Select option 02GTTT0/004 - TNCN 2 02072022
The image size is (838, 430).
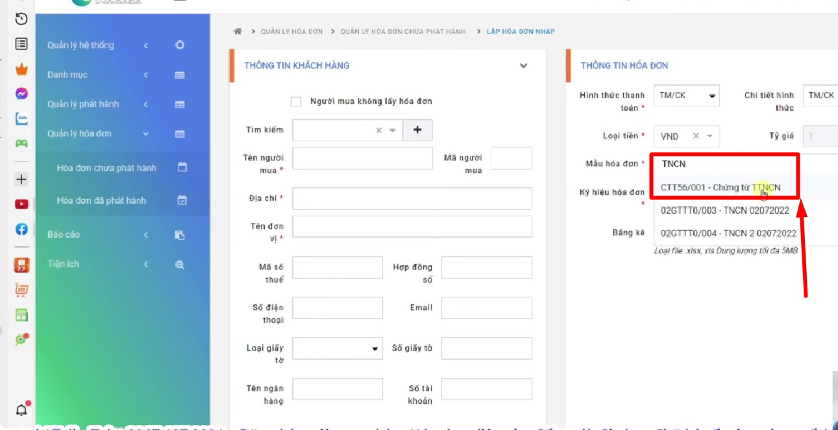click(728, 233)
